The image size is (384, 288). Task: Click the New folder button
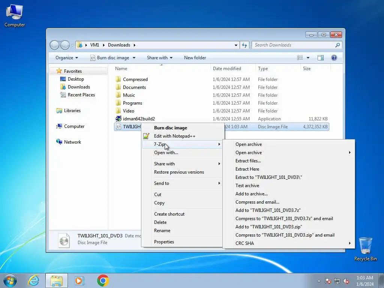(195, 58)
